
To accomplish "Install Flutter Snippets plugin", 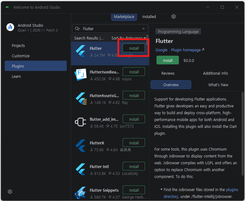I will point(134,190).
